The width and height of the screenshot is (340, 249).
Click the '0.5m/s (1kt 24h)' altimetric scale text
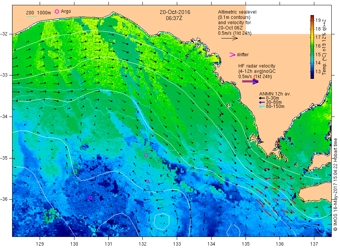[x=235, y=33]
